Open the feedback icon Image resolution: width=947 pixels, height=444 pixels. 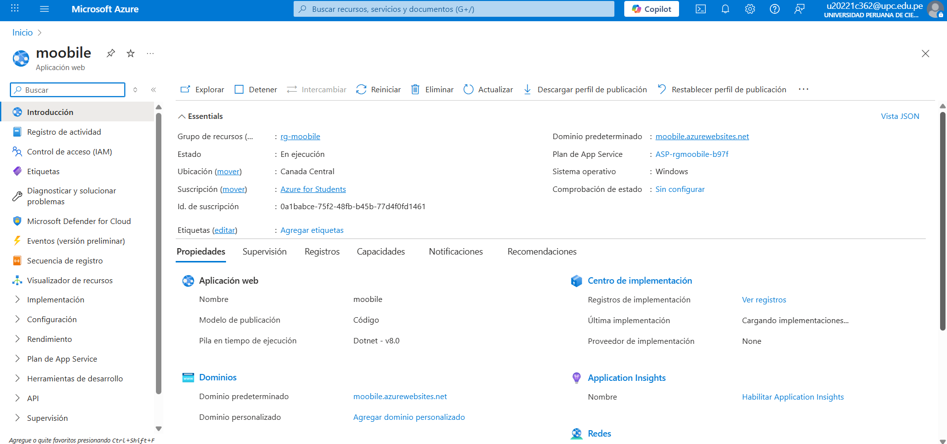tap(799, 9)
